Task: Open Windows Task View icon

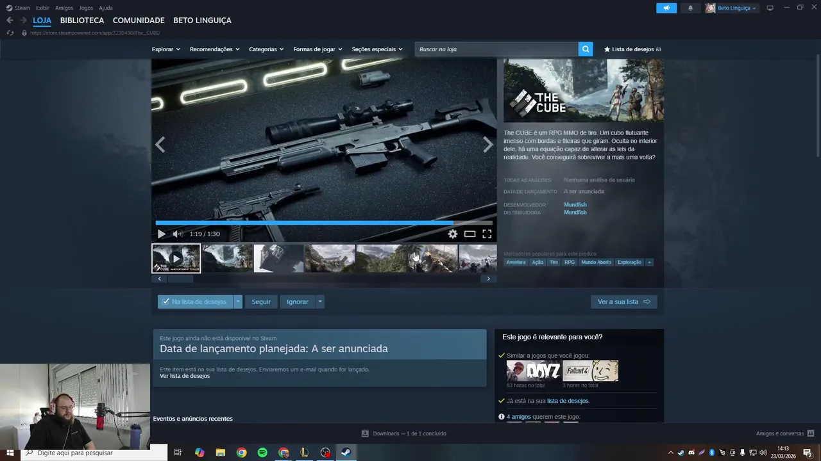Action: (178, 453)
